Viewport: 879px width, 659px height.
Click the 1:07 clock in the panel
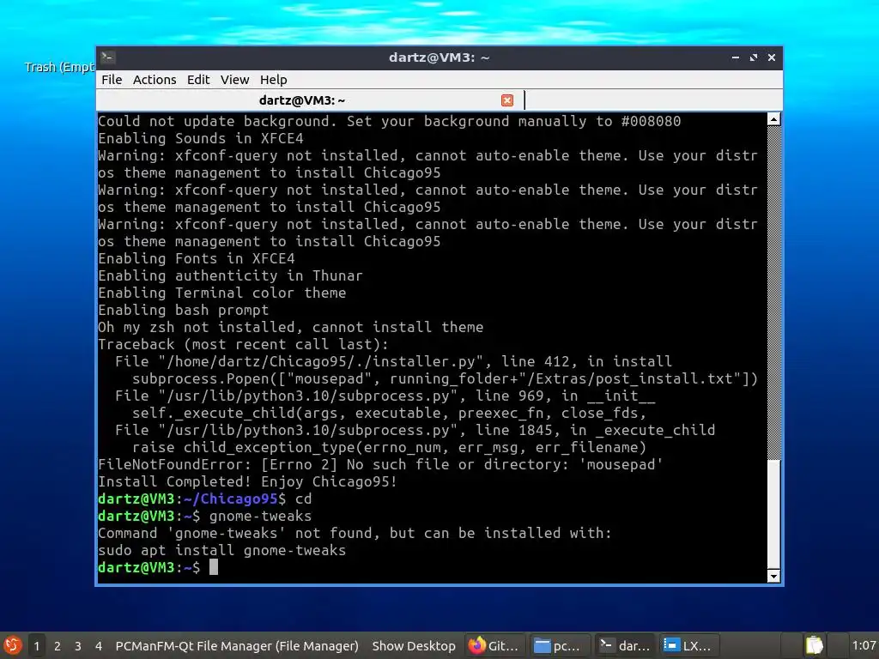864,646
